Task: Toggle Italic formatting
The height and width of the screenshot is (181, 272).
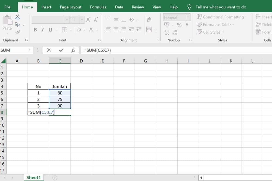Action: tap(43, 30)
